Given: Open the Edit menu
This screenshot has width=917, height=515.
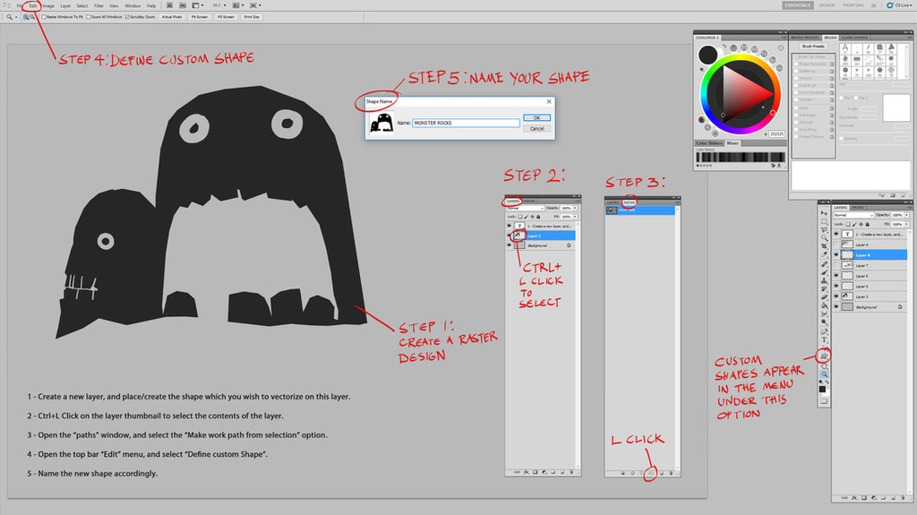Looking at the screenshot, I should click(x=33, y=6).
